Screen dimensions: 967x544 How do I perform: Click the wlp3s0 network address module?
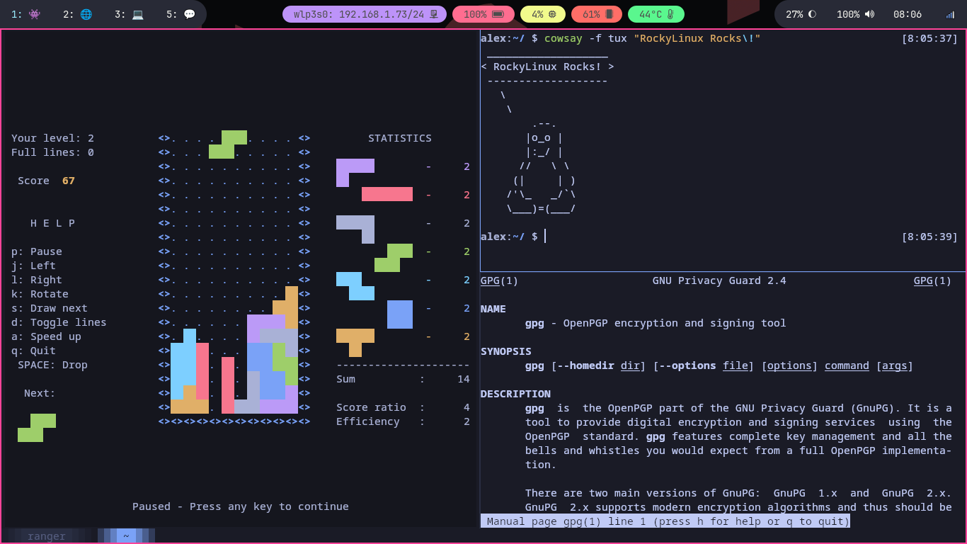[365, 14]
